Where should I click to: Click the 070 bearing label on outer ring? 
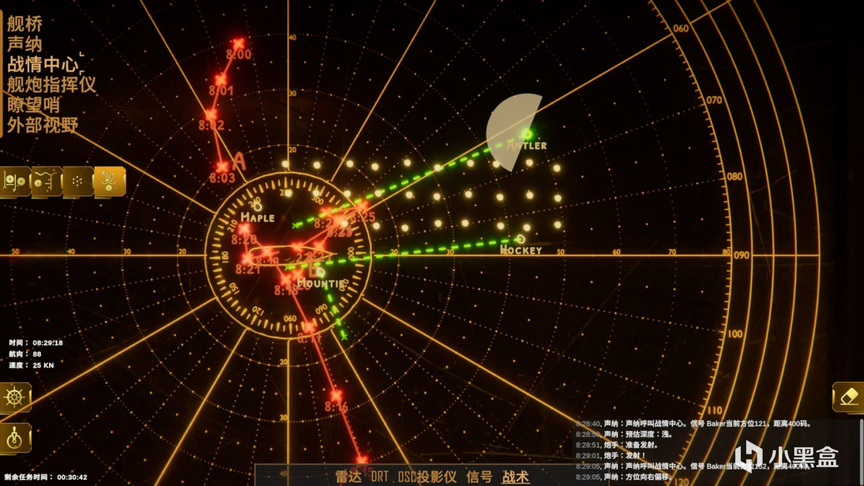[x=714, y=100]
